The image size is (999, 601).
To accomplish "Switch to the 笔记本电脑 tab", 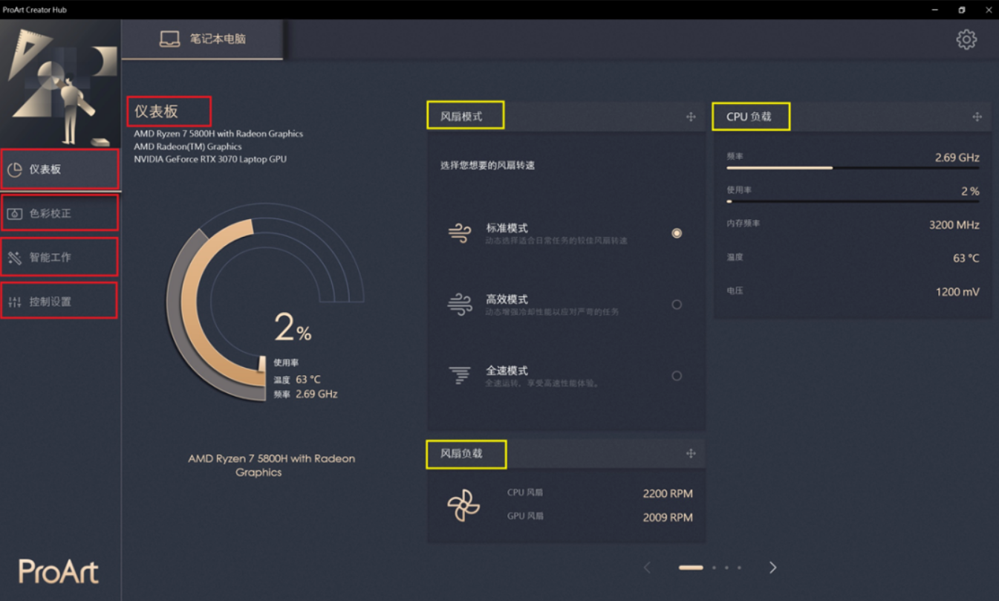I will 202,39.
